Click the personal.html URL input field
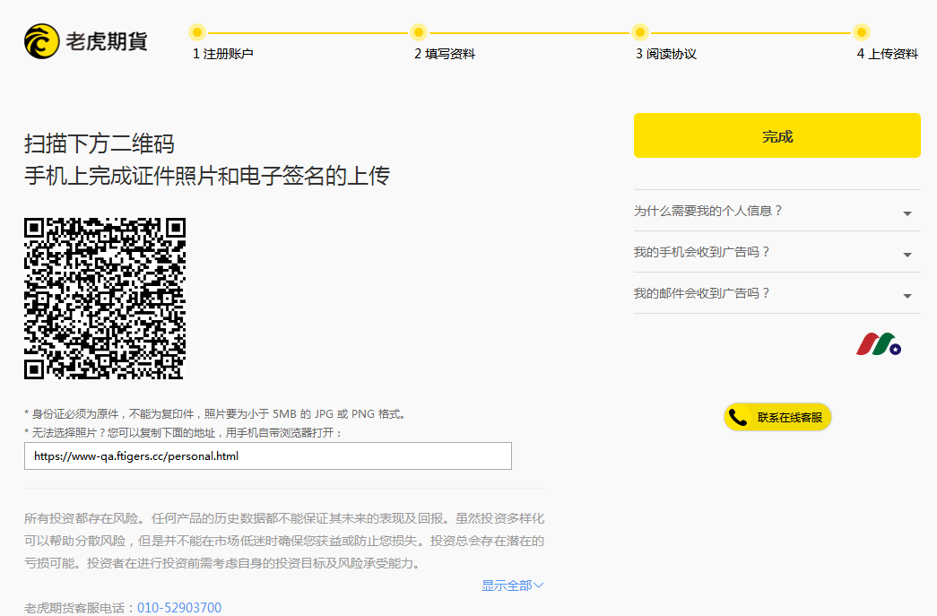 point(268,455)
